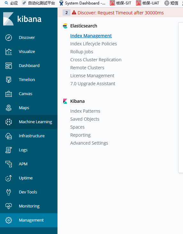Open Cross Cluster Replication
This screenshot has width=183, height=234.
[96, 60]
